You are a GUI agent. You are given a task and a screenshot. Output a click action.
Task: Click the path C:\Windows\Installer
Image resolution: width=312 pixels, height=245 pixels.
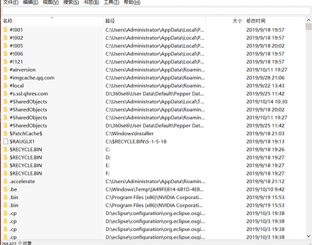[x=129, y=133]
